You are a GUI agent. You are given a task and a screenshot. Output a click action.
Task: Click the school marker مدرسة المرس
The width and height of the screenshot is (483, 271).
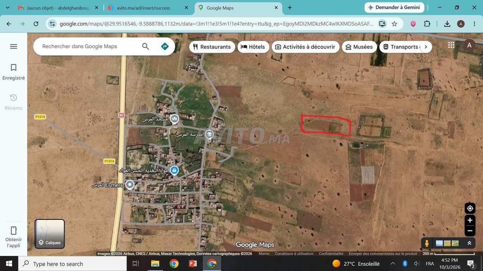pyautogui.click(x=209, y=134)
